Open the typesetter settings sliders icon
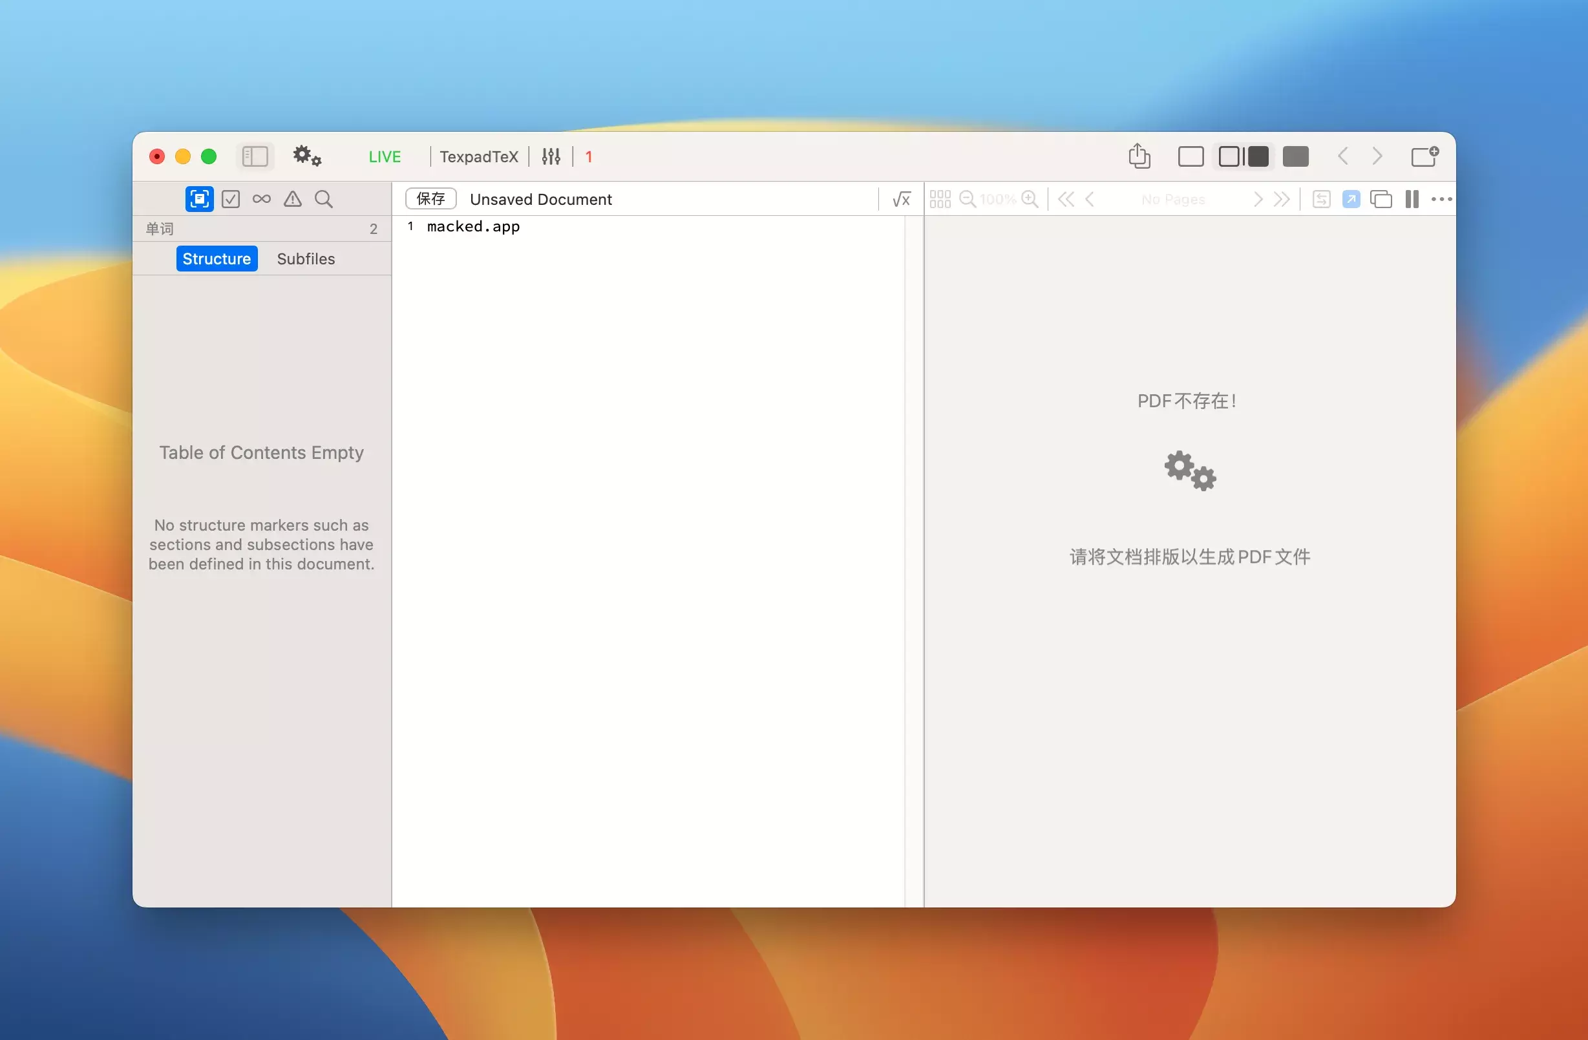This screenshot has height=1040, width=1588. [x=551, y=156]
